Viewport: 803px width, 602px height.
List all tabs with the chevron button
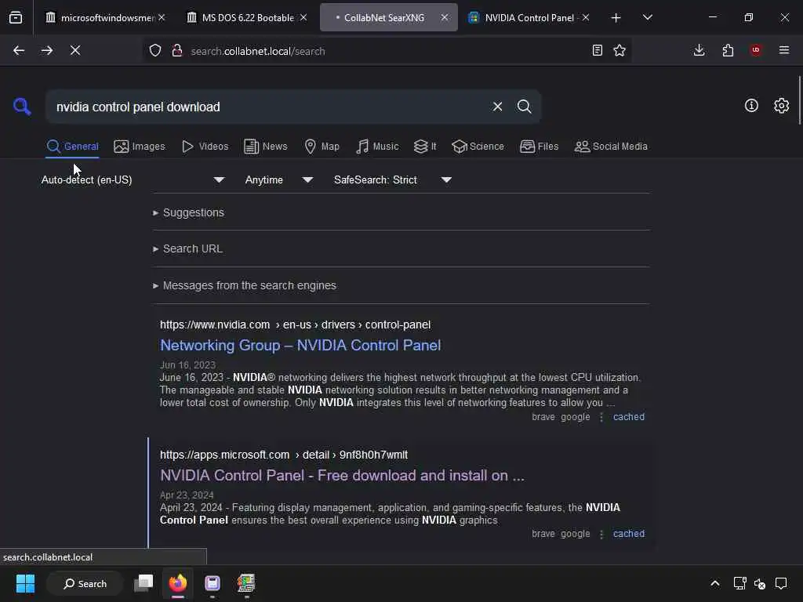(647, 17)
